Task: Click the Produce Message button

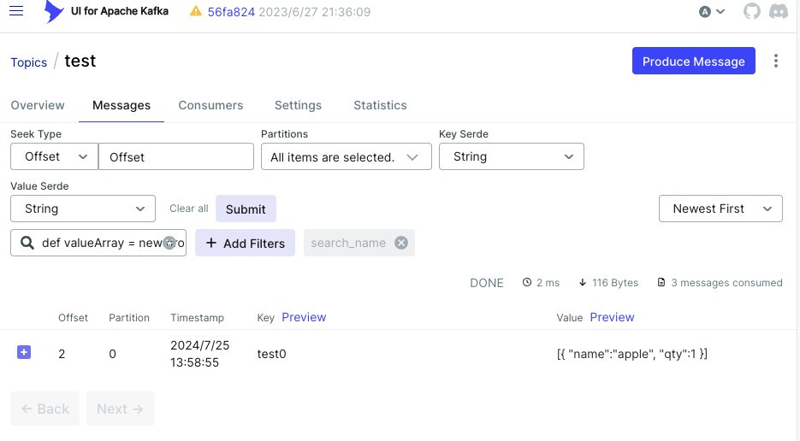Action: pyautogui.click(x=693, y=62)
